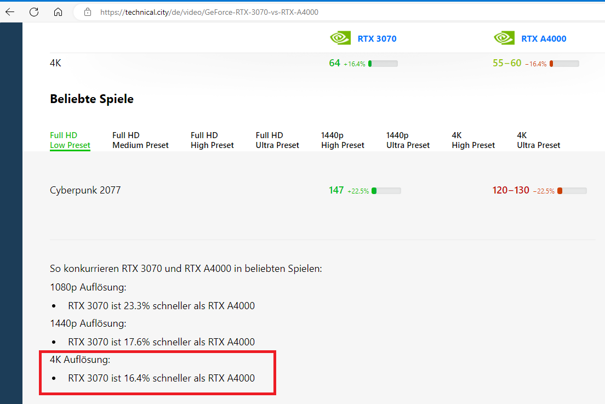Click RTX 3070 Cyberpunk 2077 progress bar
This screenshot has width=605, height=404.
coord(386,191)
